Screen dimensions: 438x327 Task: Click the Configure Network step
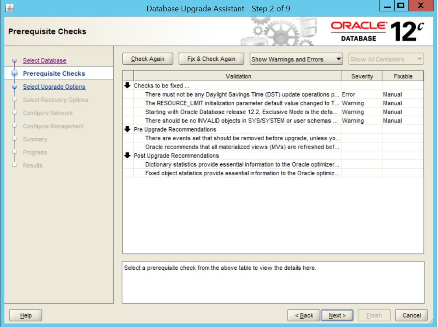coord(48,113)
